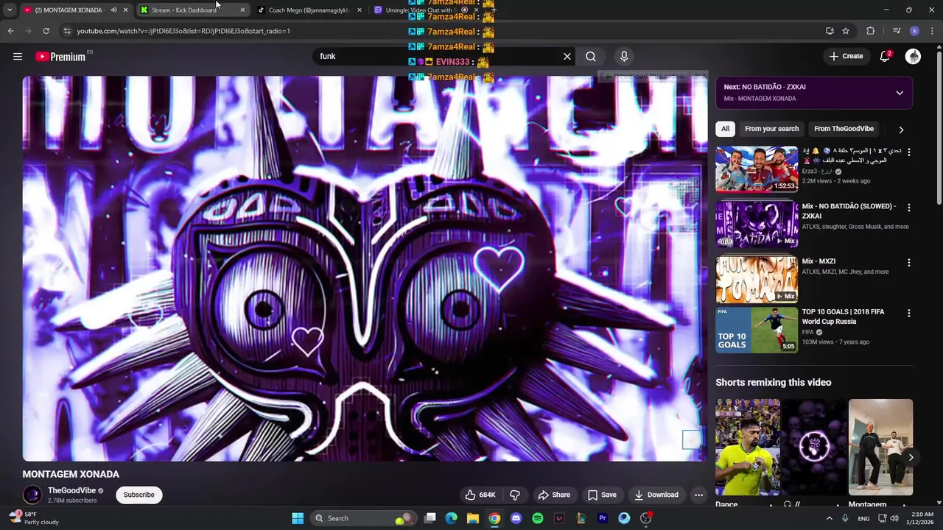943x530 pixels.
Task: Open Chrome three-dot menu
Action: click(x=932, y=31)
